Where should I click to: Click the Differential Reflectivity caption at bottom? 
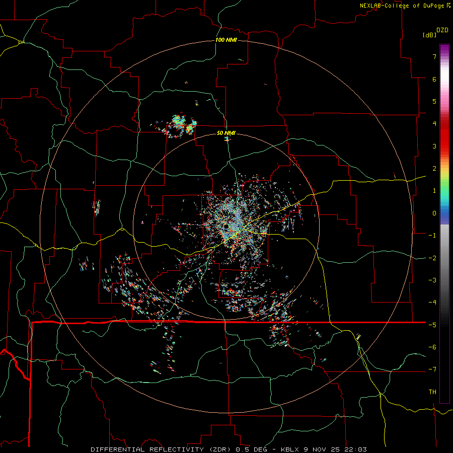coord(229,449)
